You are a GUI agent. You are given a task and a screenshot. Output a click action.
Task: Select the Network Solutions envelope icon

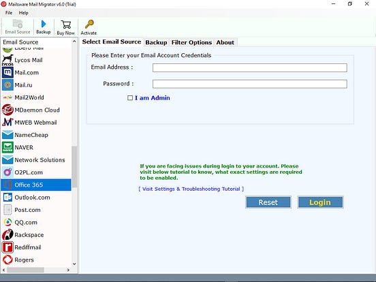tap(7, 159)
